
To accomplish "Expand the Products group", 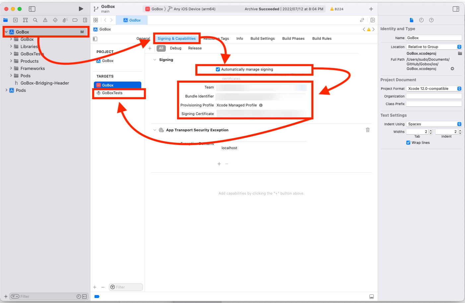I will pos(11,61).
